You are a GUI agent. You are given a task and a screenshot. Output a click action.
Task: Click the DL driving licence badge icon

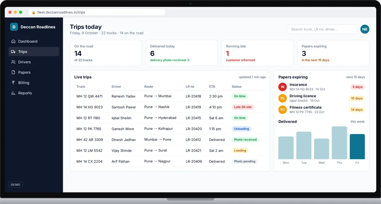(283, 98)
